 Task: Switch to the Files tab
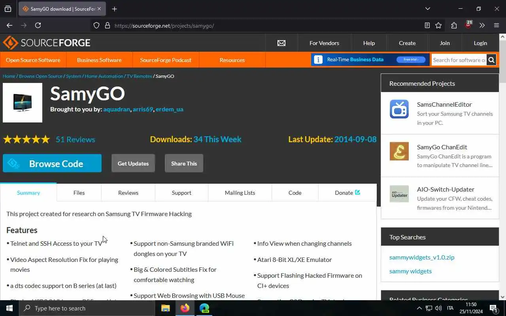[79, 193]
